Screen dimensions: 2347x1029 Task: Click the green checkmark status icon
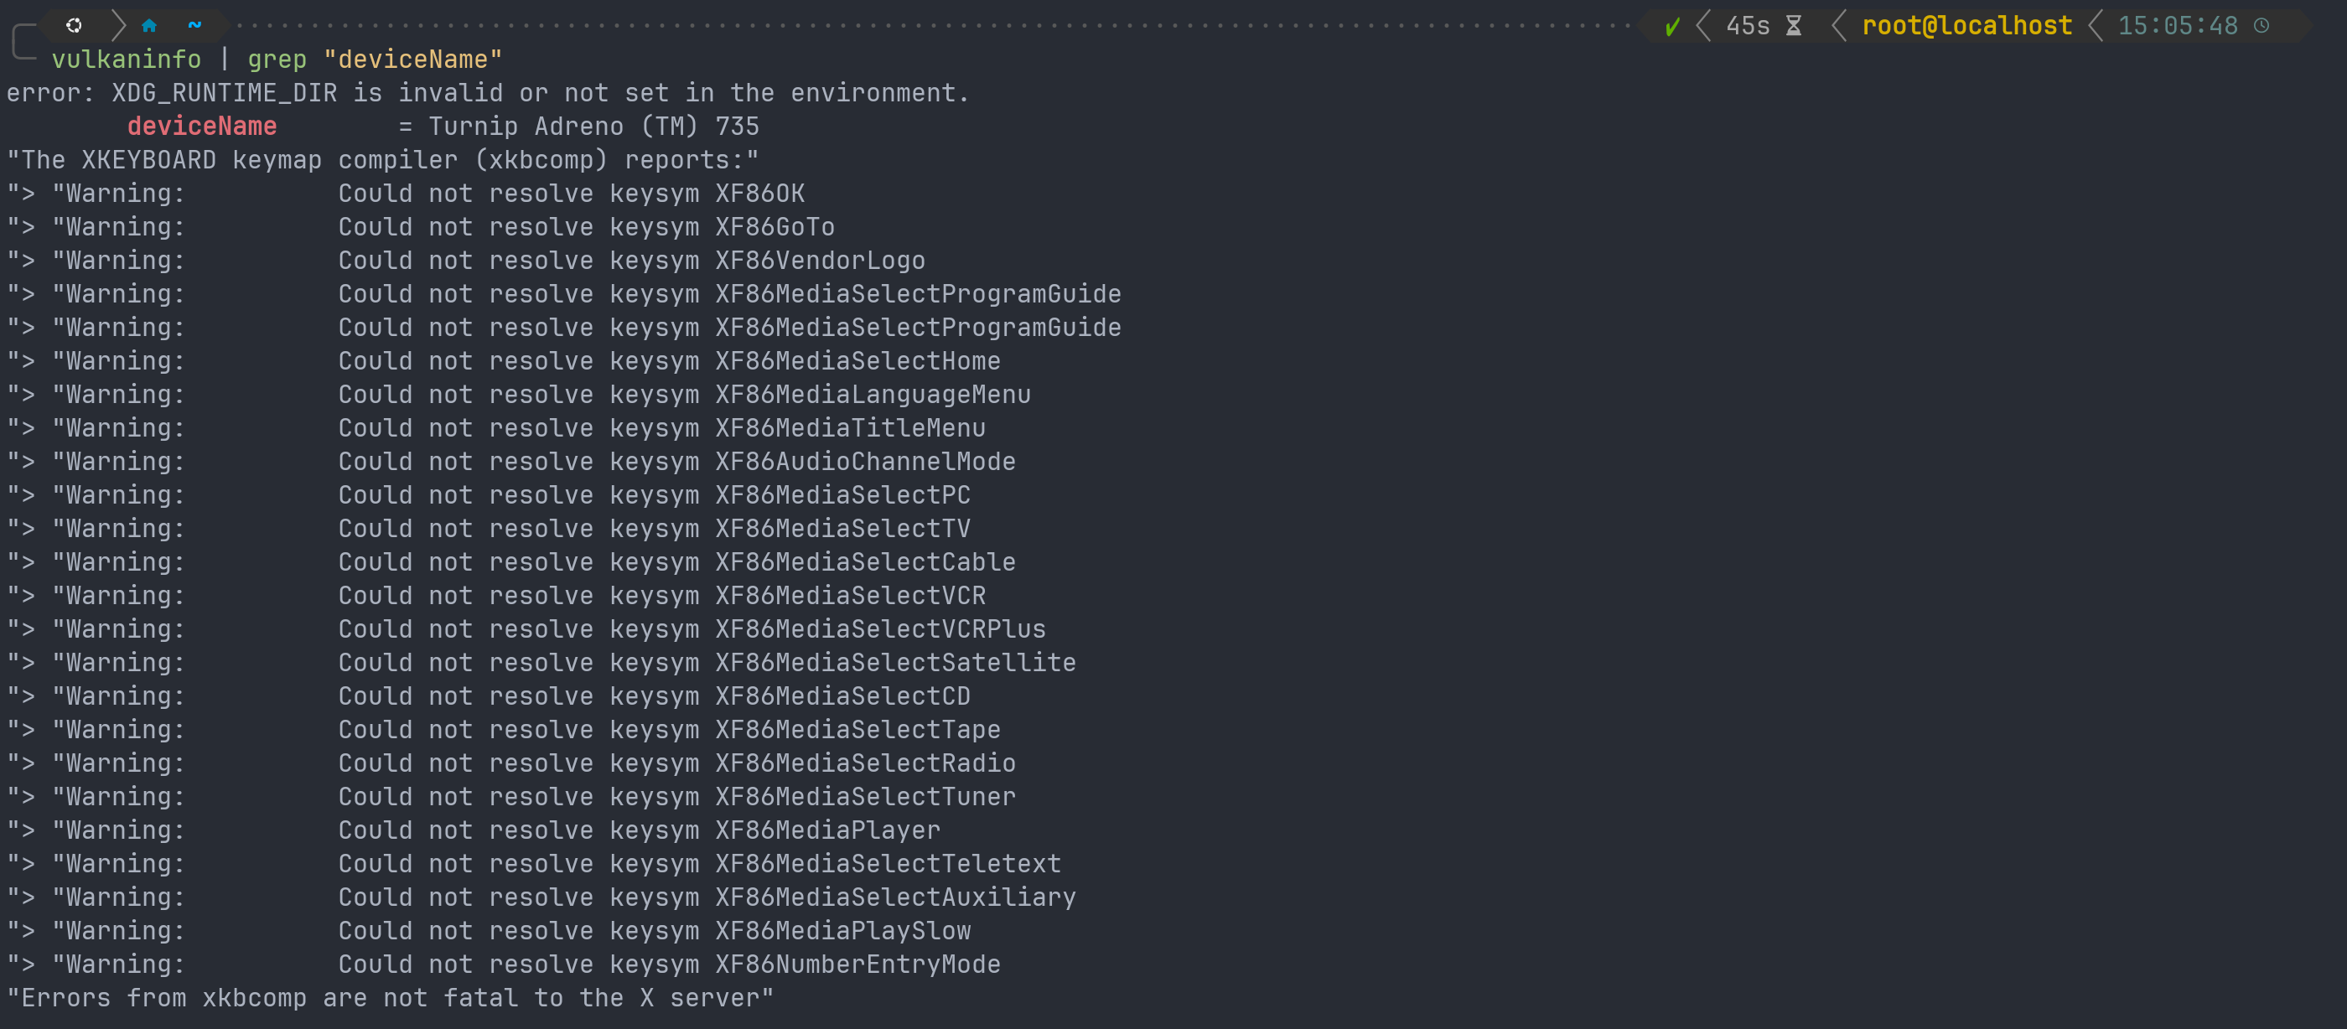point(1672,27)
